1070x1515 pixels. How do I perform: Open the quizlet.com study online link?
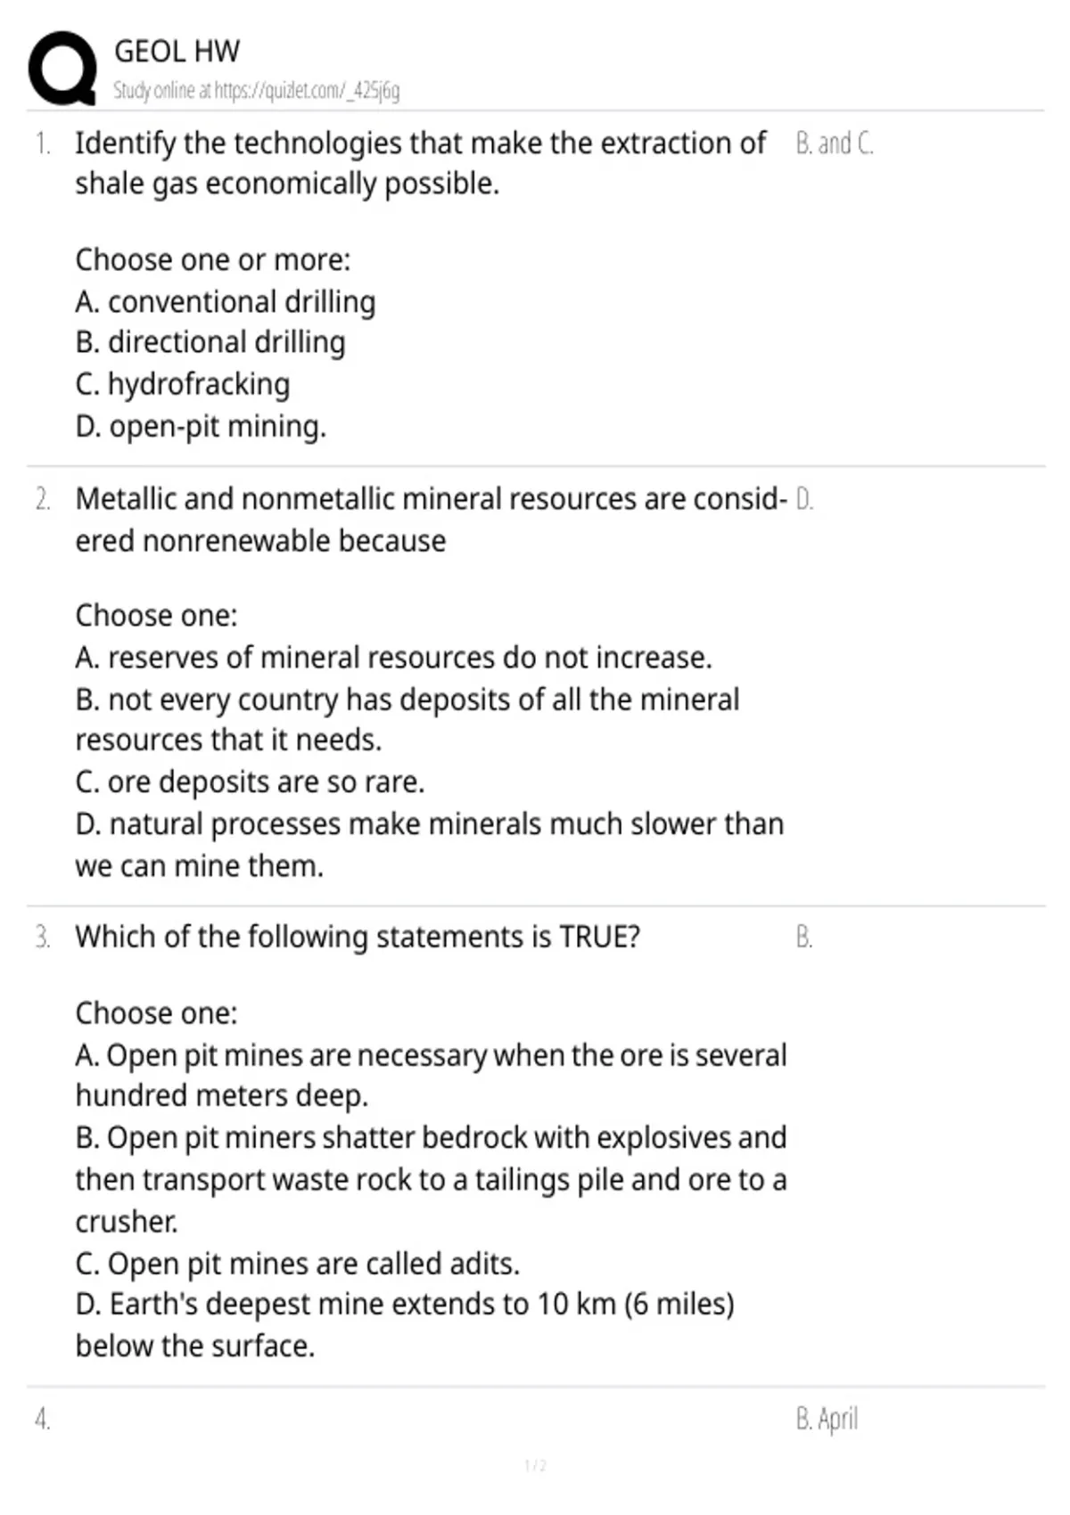[x=256, y=91]
